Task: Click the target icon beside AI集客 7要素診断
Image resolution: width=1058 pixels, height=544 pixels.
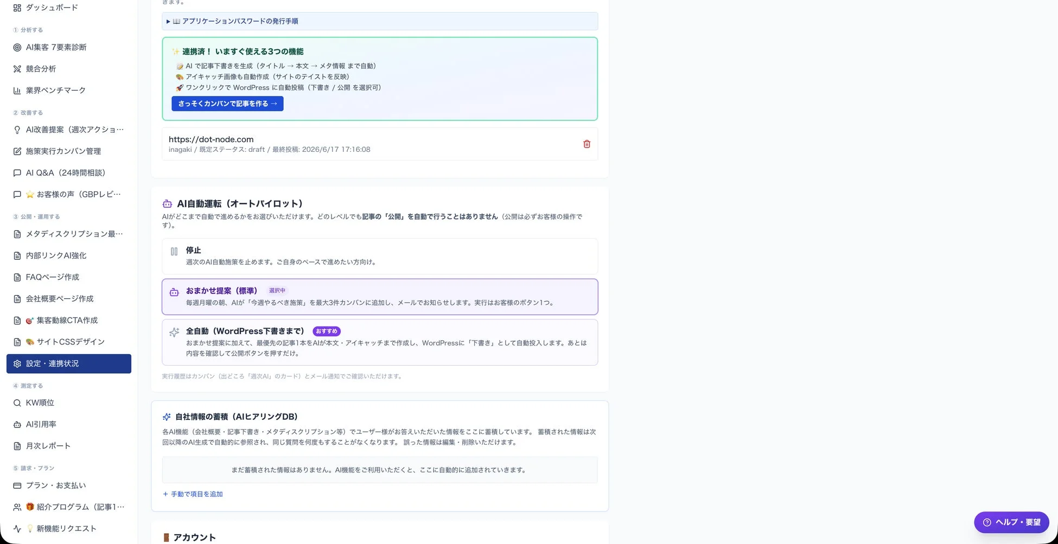Action: pyautogui.click(x=17, y=48)
